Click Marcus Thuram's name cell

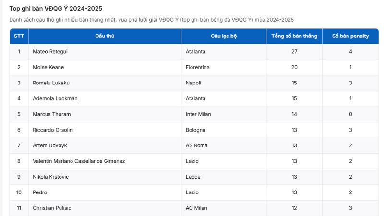pos(51,114)
